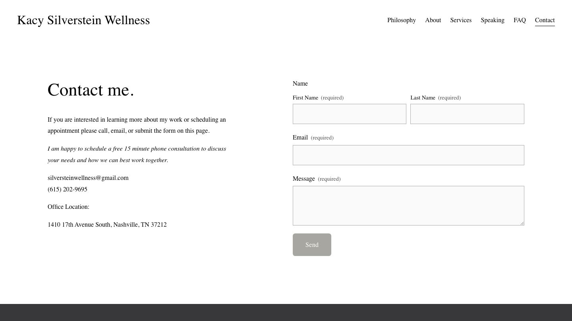Click into the Last Name field

[467, 114]
